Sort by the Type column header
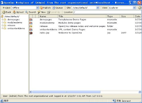142x103 pixels. click(x=113, y=16)
